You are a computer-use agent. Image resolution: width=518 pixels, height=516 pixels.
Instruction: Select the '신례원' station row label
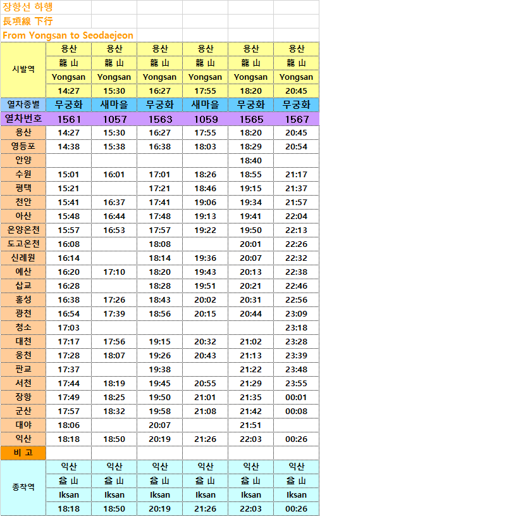(x=23, y=258)
